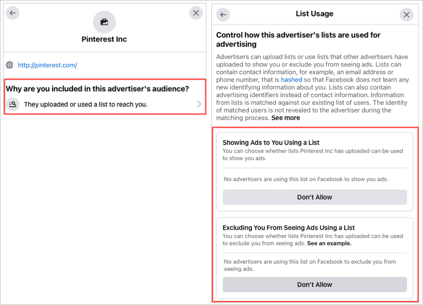Close the List Usage panel
Image resolution: width=423 pixels, height=305 pixels.
coord(406,15)
